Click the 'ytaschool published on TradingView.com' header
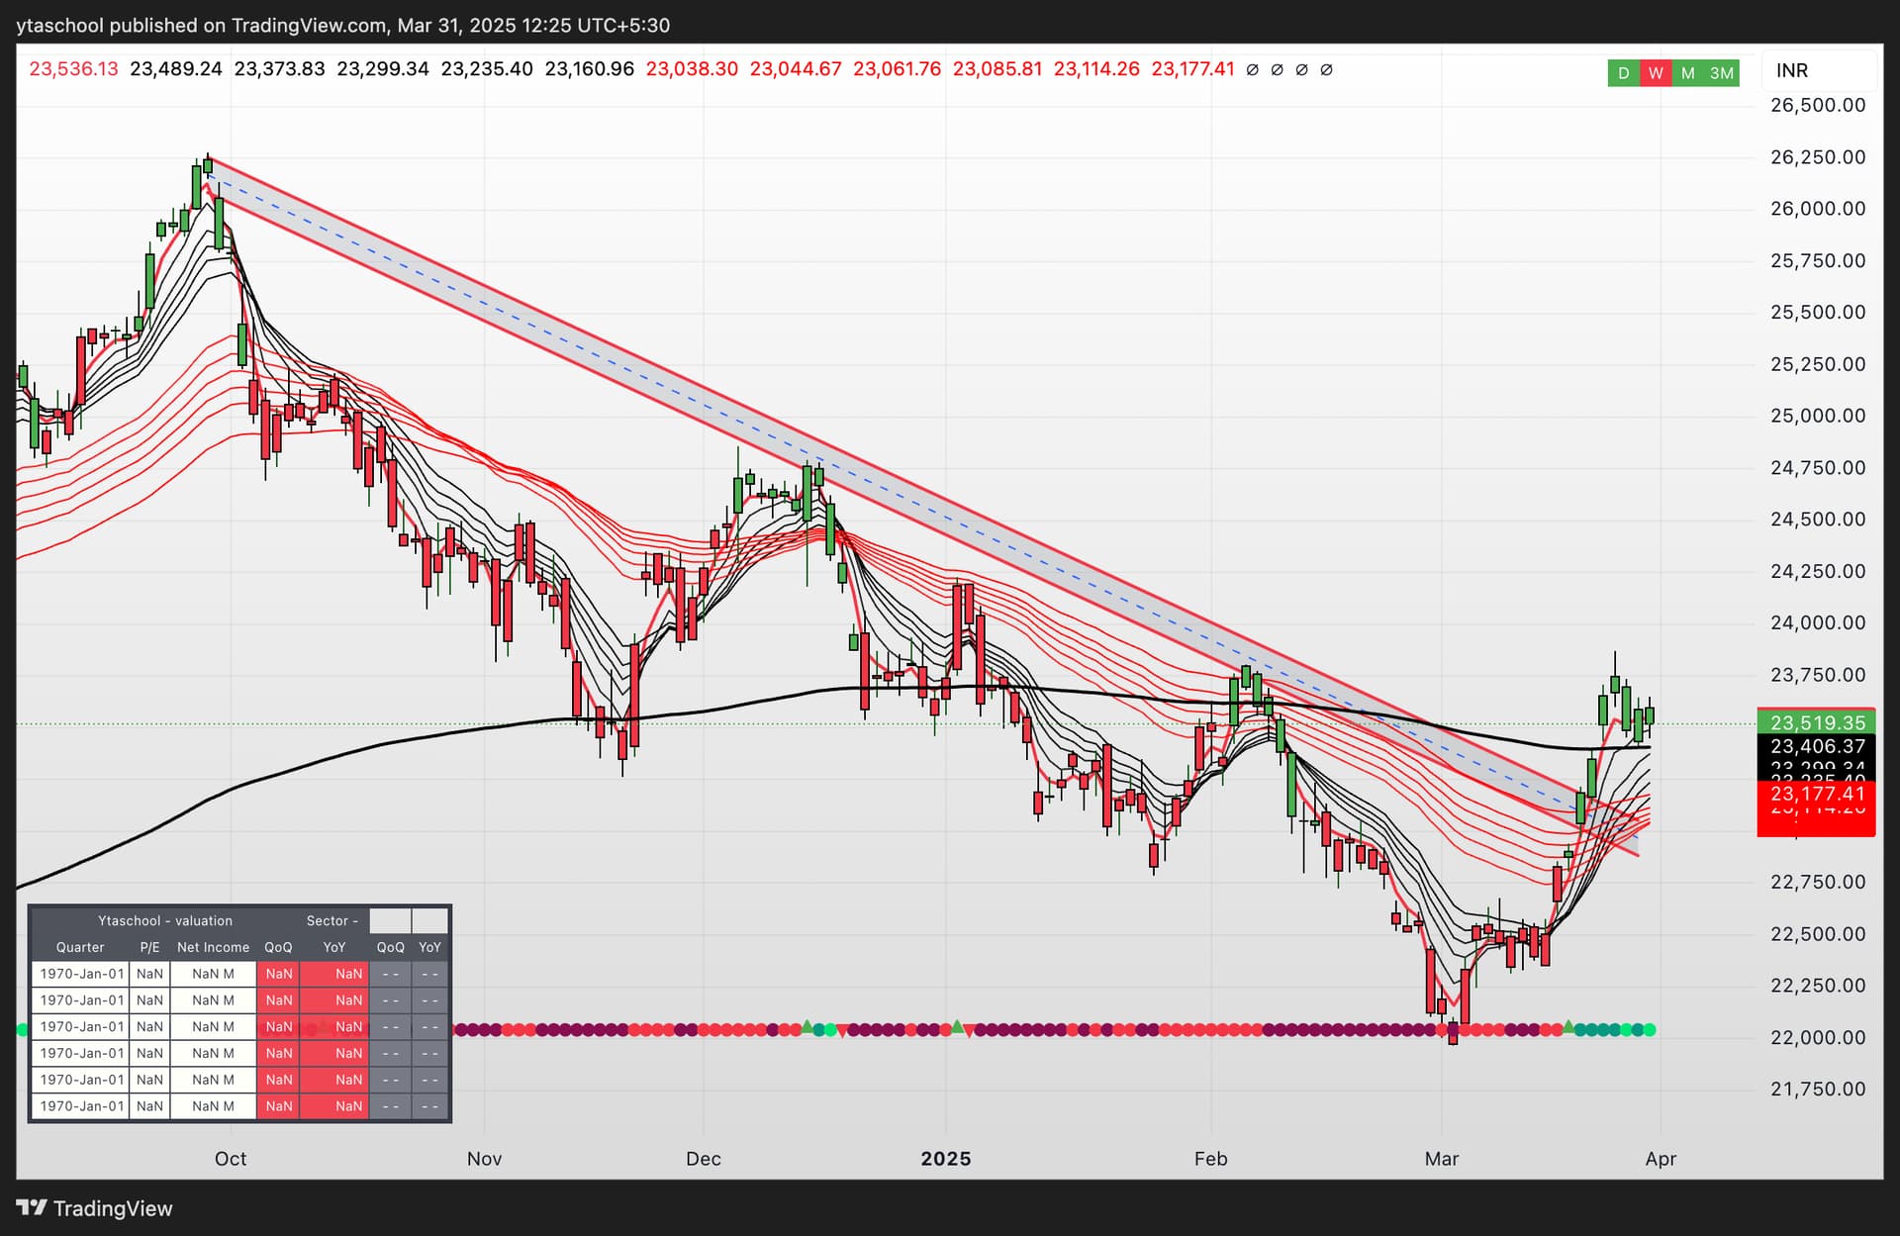The width and height of the screenshot is (1900, 1236). coord(202,25)
